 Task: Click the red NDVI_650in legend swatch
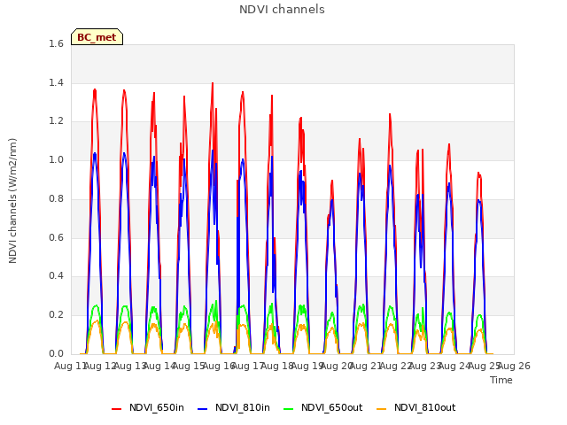(x=116, y=409)
